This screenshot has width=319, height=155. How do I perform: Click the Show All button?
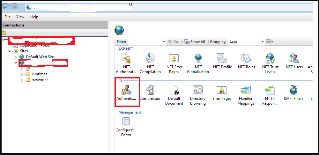[195, 42]
